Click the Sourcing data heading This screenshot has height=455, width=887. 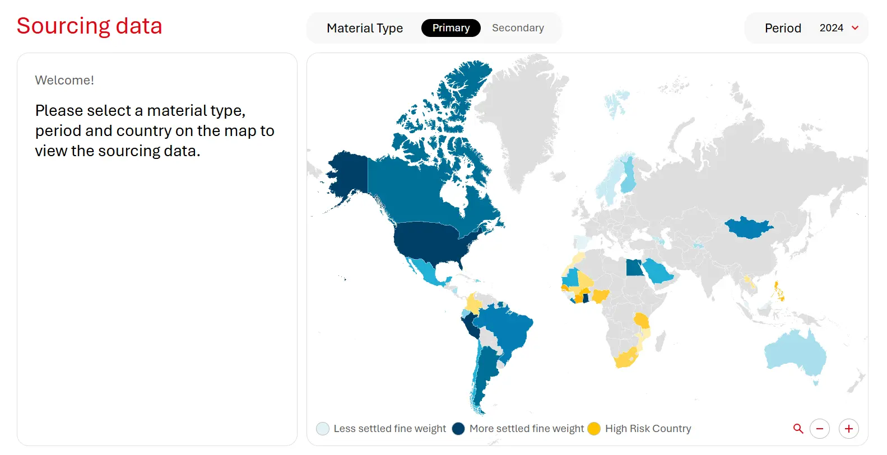tap(90, 26)
